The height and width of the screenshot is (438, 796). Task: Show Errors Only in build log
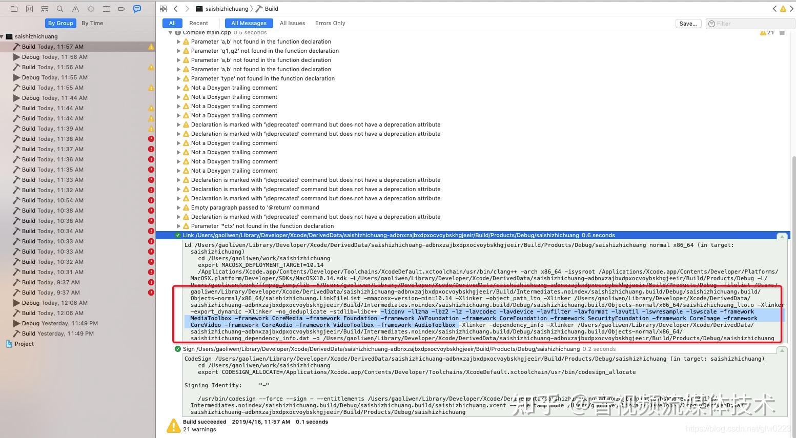click(330, 23)
